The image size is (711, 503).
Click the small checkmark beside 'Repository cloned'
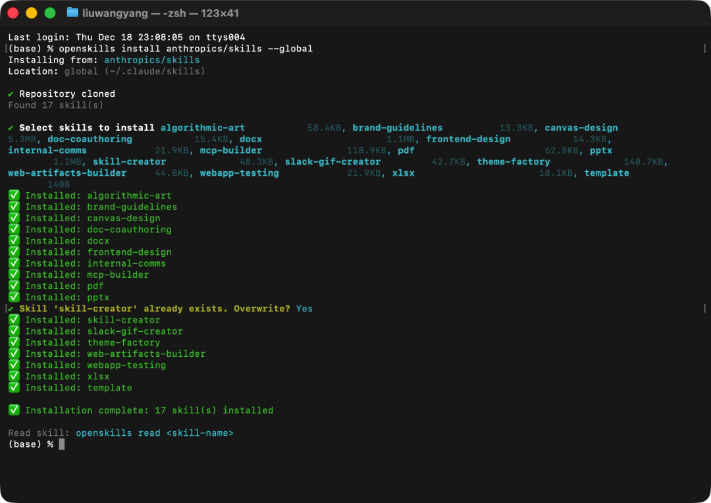coord(11,94)
